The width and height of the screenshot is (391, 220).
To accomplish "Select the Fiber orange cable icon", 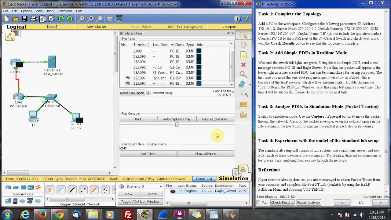I will point(94,190).
